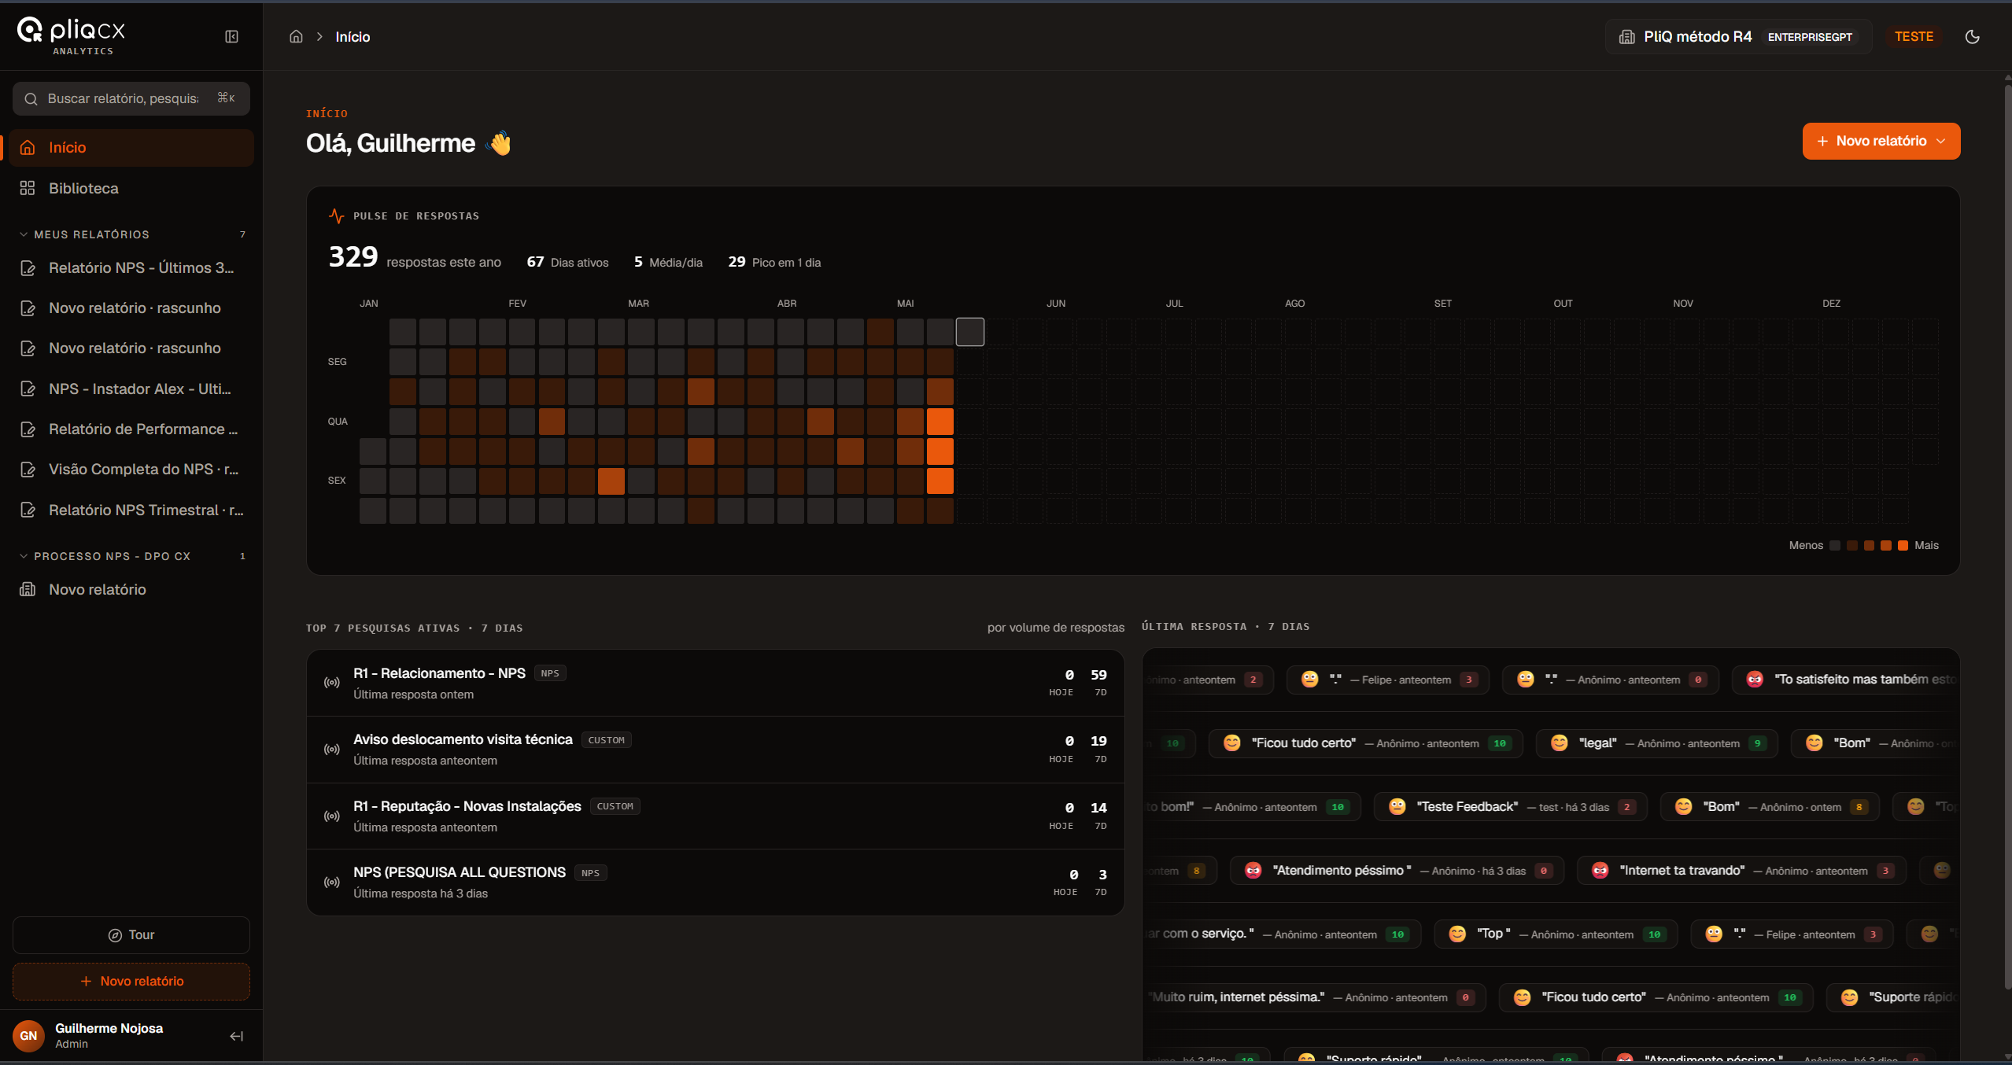Screen dimensions: 2012x1065
Task: Click the darkest legend swatch next to Menos
Action: point(1835,545)
